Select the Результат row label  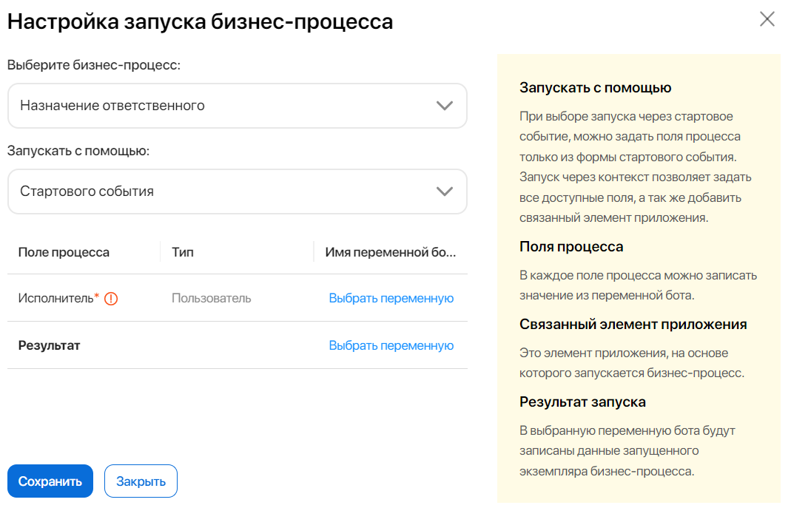[49, 345]
